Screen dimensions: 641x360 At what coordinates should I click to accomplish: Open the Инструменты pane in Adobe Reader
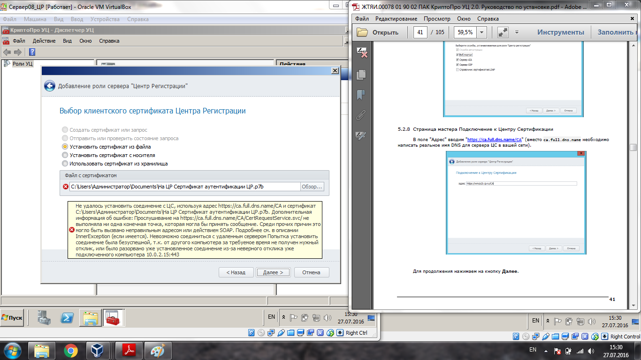coord(561,32)
